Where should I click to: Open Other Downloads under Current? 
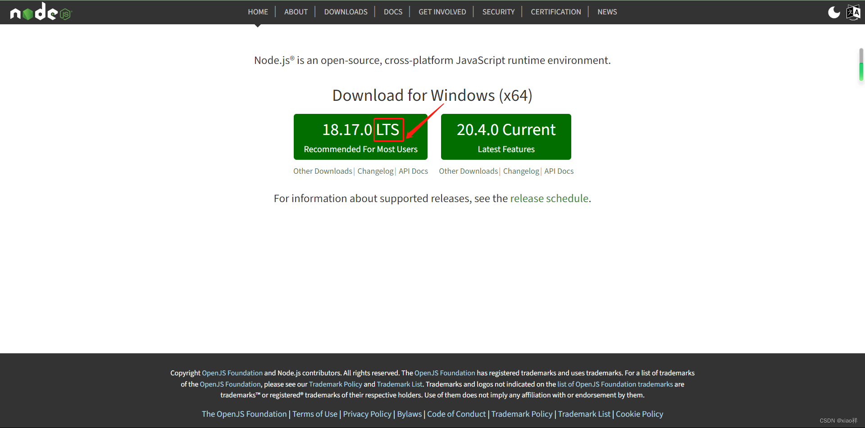(x=469, y=171)
